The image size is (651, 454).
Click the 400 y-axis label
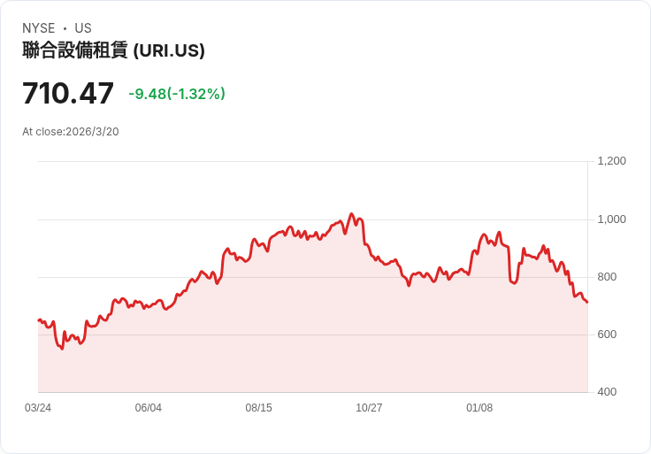tap(607, 392)
